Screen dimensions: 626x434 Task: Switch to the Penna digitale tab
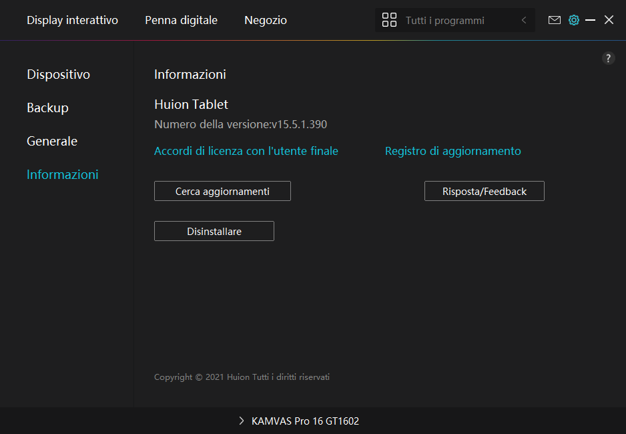pyautogui.click(x=181, y=20)
